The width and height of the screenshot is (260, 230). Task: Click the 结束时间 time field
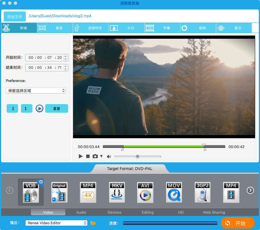pos(47,68)
